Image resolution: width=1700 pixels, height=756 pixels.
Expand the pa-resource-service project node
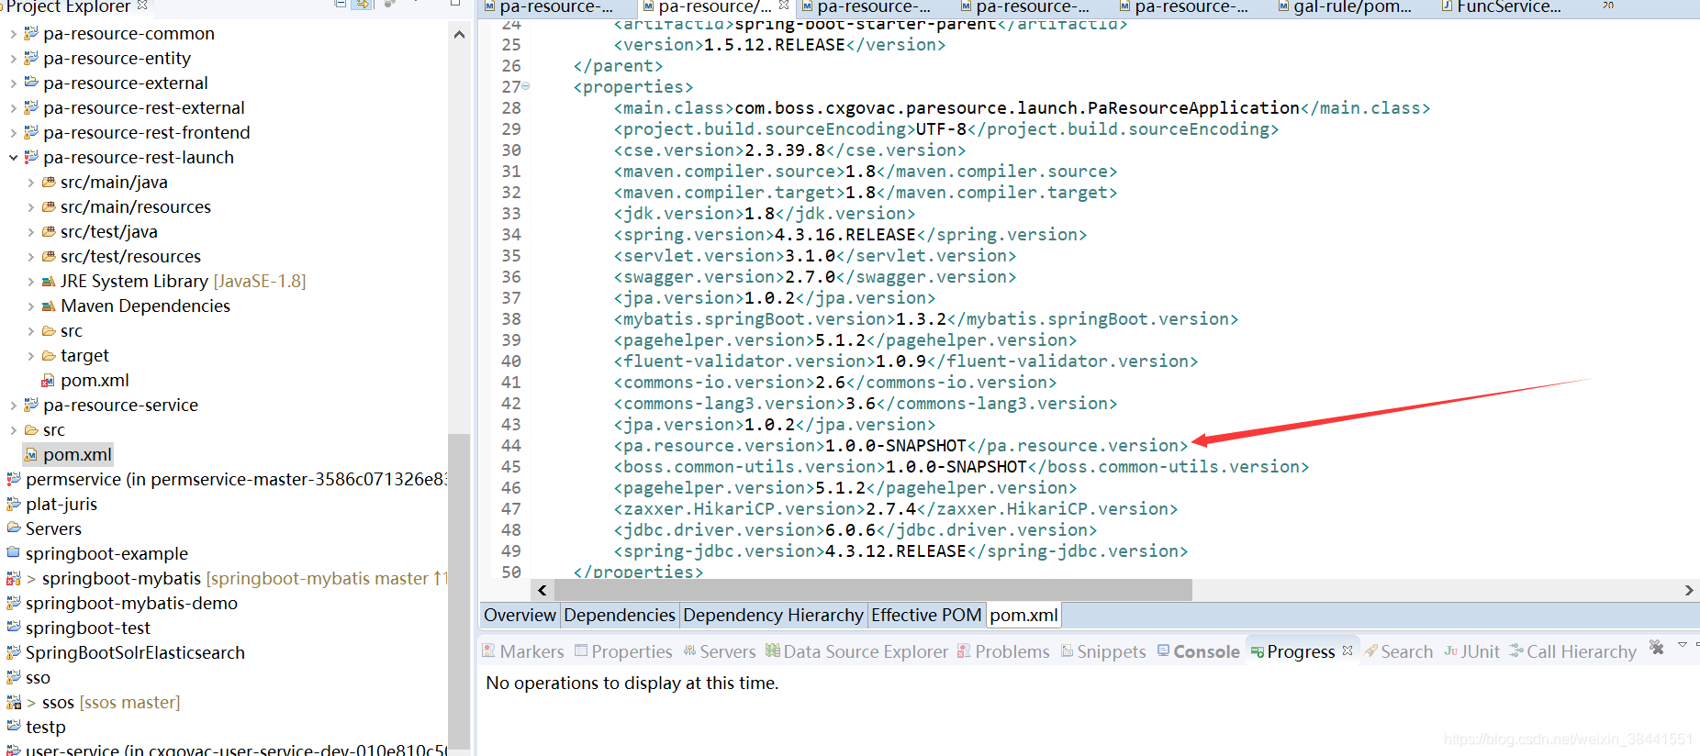(x=13, y=406)
